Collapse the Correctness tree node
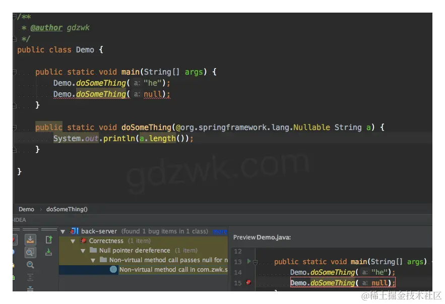 coord(73,241)
